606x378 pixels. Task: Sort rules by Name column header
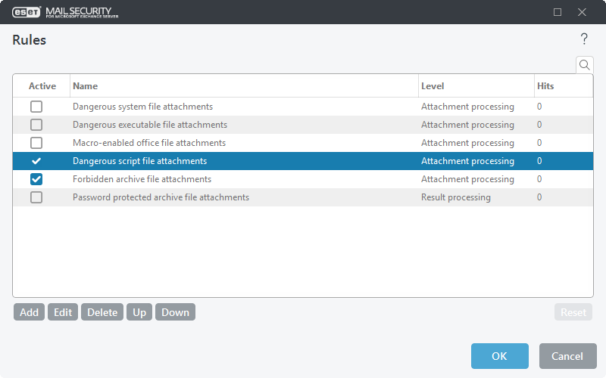tap(242, 86)
